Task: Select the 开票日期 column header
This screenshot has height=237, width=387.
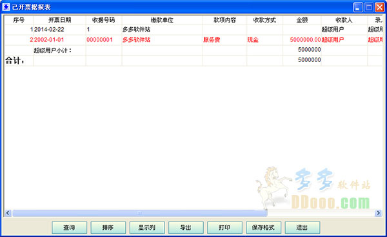Action: [60, 20]
